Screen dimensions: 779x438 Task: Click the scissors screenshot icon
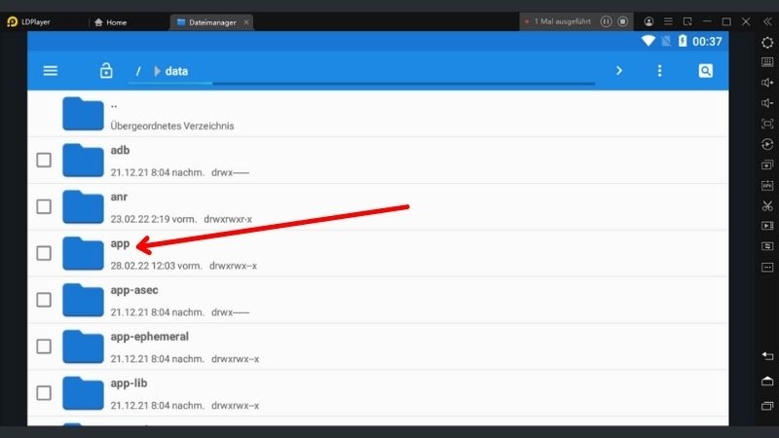767,205
